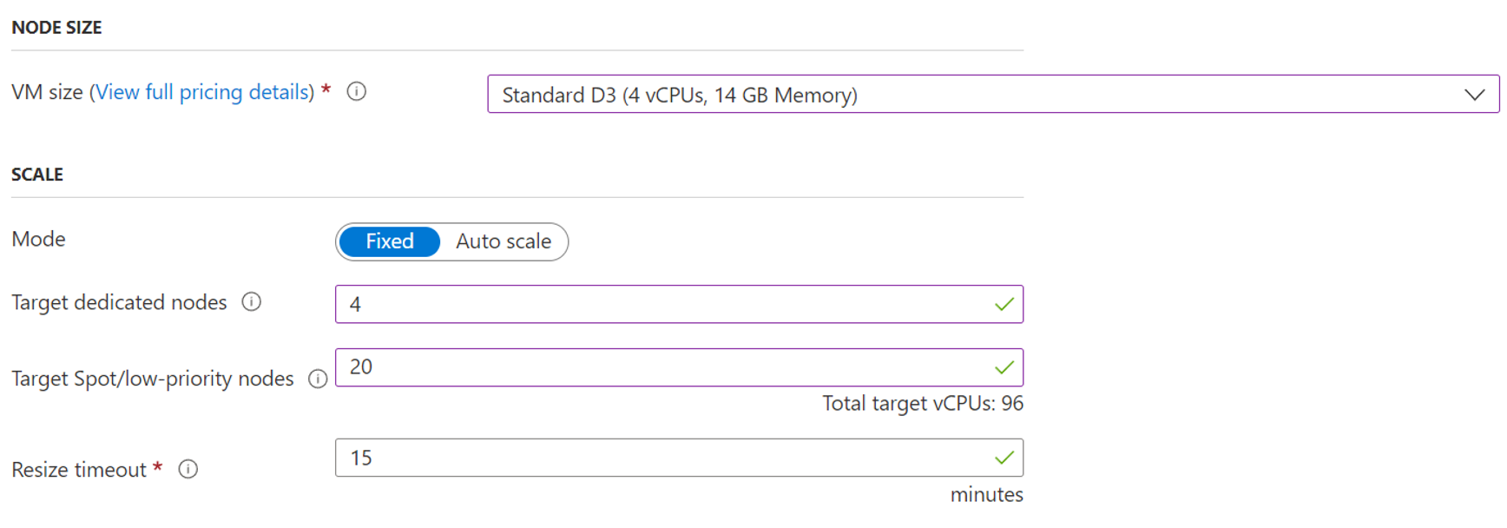The image size is (1507, 528).
Task: Click the Target dedicated nodes info icon
Action: click(x=252, y=302)
